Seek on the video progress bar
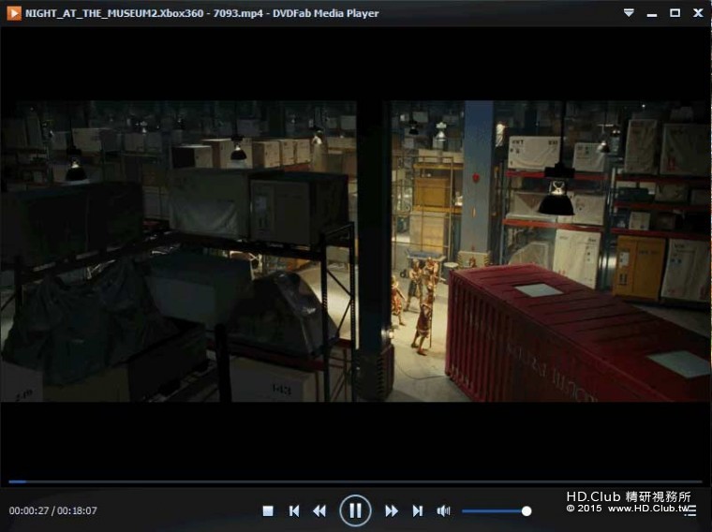This screenshot has width=712, height=532. click(356, 481)
